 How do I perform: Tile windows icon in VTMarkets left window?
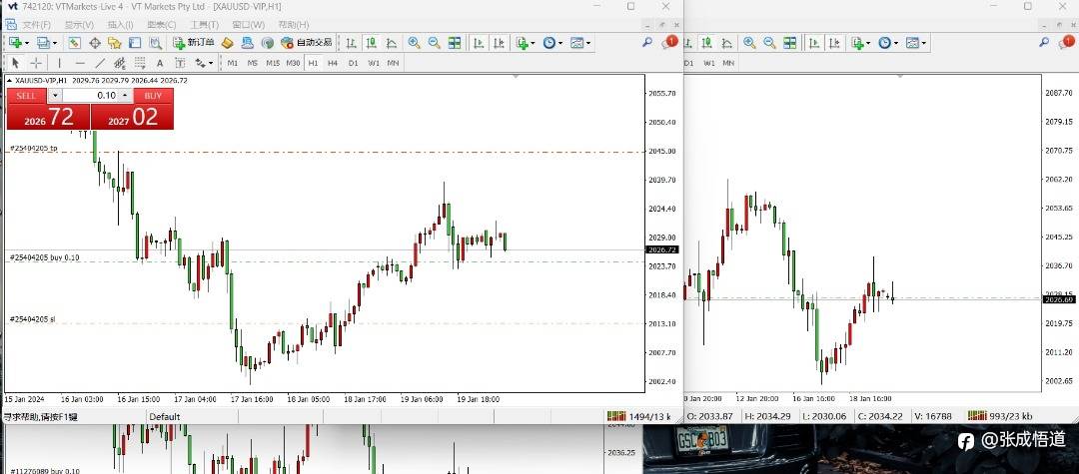455,43
